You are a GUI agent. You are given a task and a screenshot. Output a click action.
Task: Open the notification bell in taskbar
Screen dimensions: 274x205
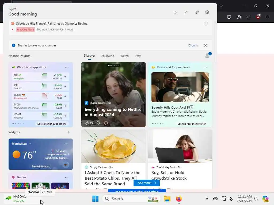tap(256, 199)
